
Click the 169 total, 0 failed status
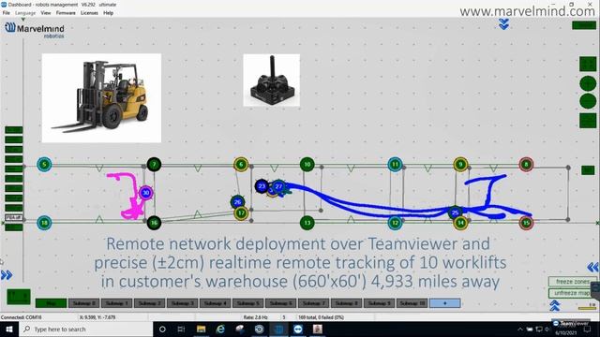tap(321, 317)
